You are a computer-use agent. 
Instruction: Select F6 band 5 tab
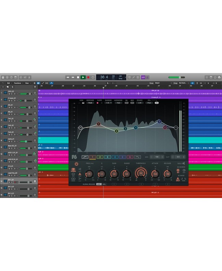tap(122, 157)
